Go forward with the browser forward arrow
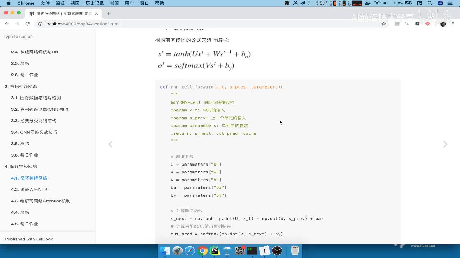 tap(17, 24)
